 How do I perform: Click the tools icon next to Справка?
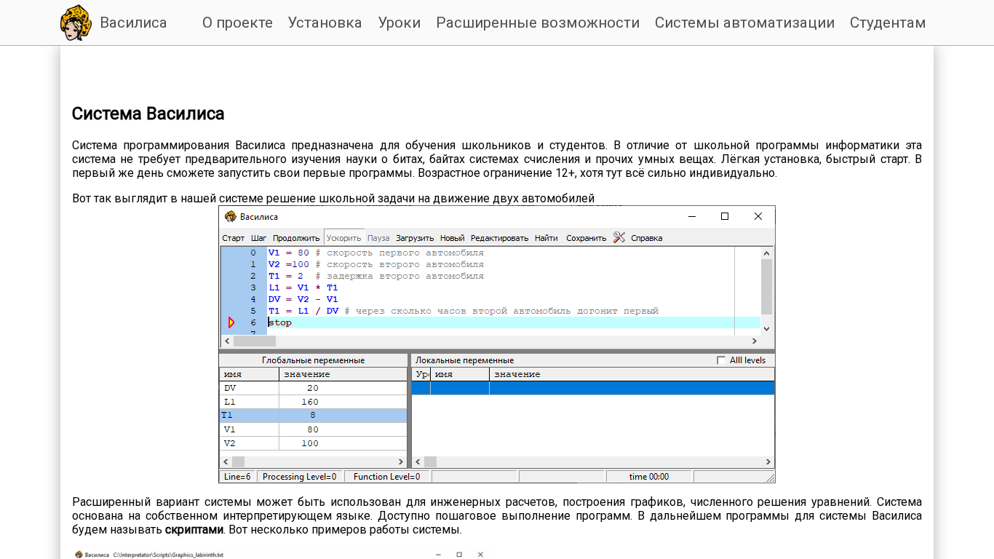click(619, 237)
